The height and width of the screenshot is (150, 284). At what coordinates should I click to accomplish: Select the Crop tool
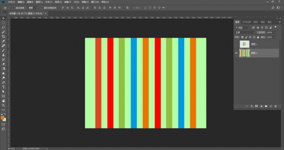[3, 36]
